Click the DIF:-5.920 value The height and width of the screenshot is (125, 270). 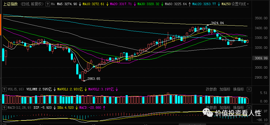point(42,108)
